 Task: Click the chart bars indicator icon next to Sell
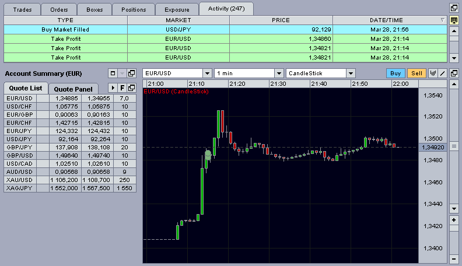click(433, 73)
